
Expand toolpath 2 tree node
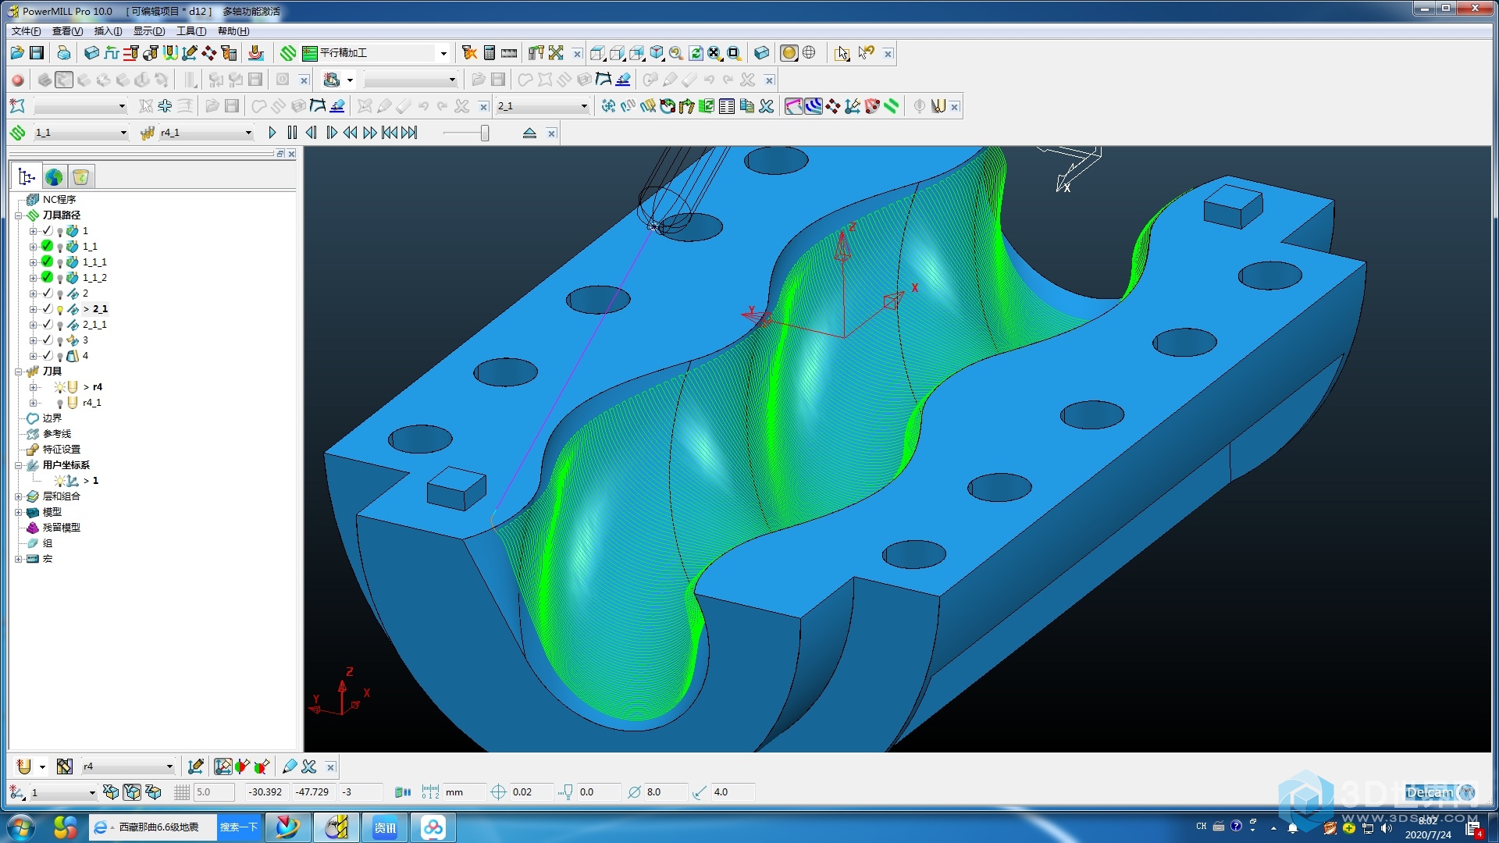pyautogui.click(x=33, y=293)
